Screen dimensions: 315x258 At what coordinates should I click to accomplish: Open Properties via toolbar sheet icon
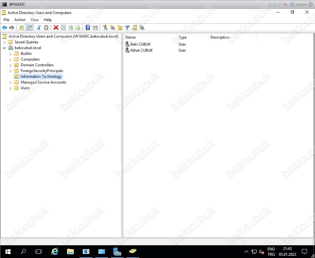(x=63, y=27)
